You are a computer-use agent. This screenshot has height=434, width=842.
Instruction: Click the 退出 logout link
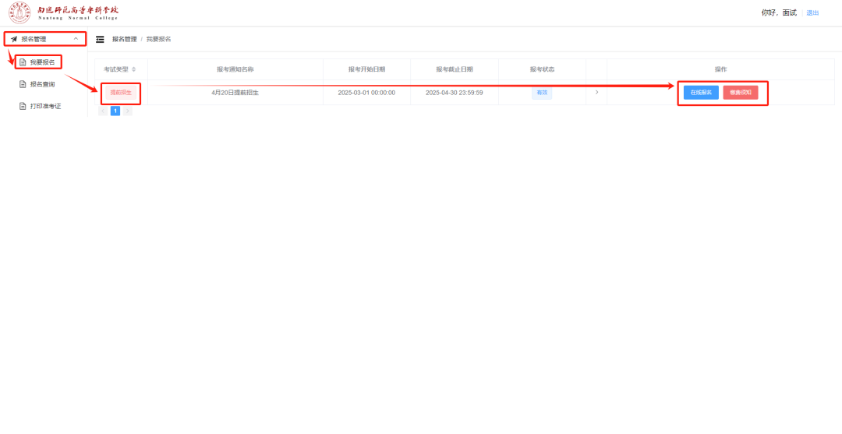812,13
